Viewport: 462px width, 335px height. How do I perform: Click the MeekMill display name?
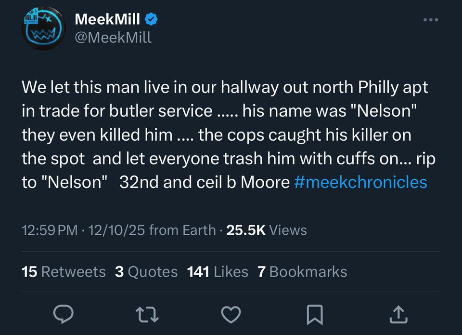pyautogui.click(x=107, y=19)
